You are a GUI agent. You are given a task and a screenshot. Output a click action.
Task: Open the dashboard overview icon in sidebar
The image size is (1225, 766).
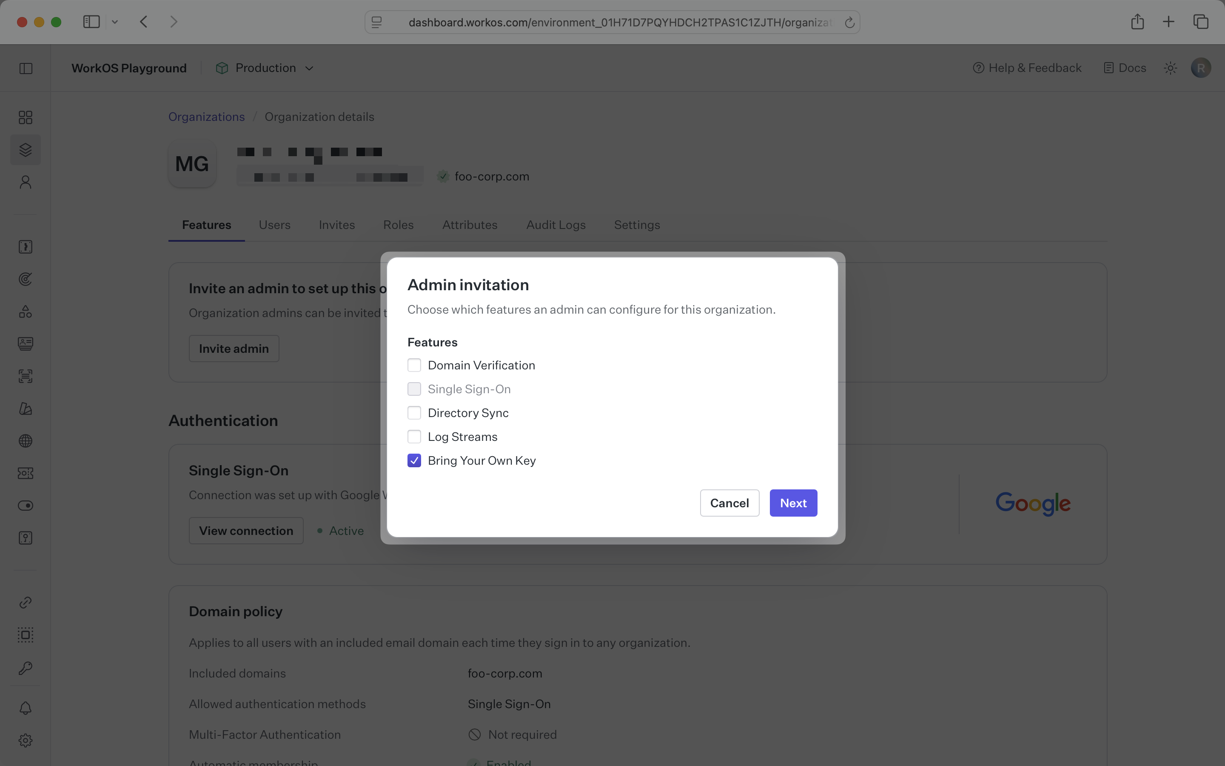click(26, 117)
